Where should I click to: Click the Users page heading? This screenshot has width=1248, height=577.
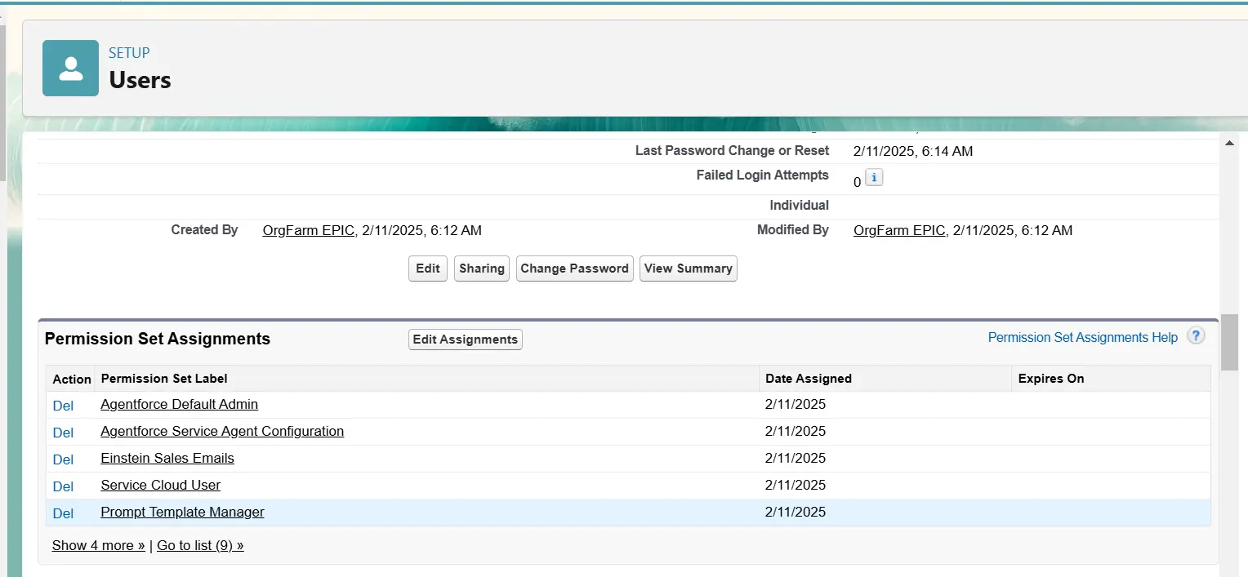[140, 80]
